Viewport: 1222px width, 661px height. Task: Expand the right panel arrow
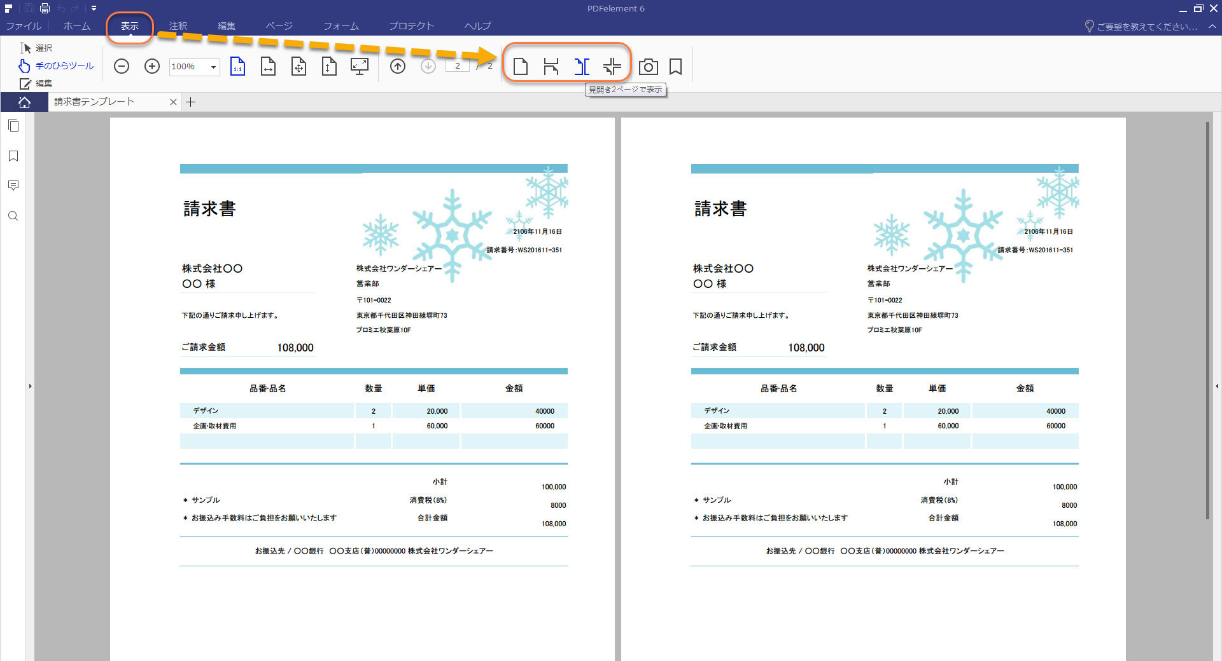(x=1217, y=386)
